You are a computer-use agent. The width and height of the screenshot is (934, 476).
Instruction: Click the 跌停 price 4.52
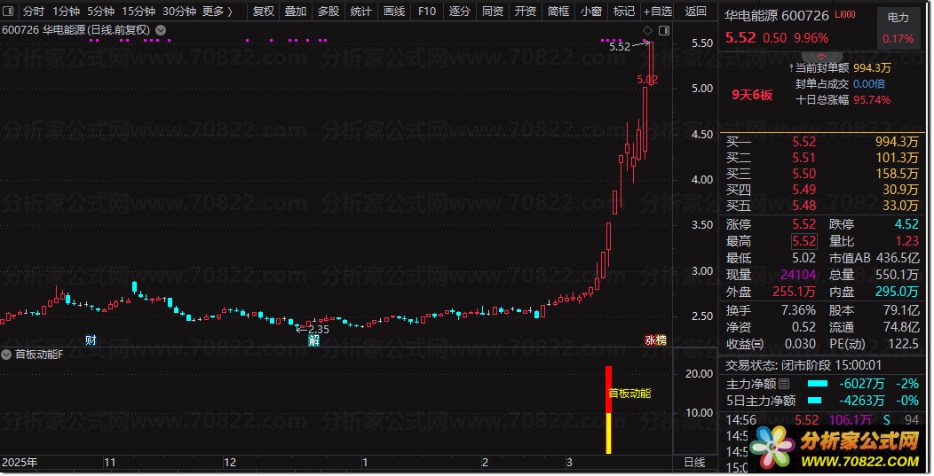click(906, 224)
